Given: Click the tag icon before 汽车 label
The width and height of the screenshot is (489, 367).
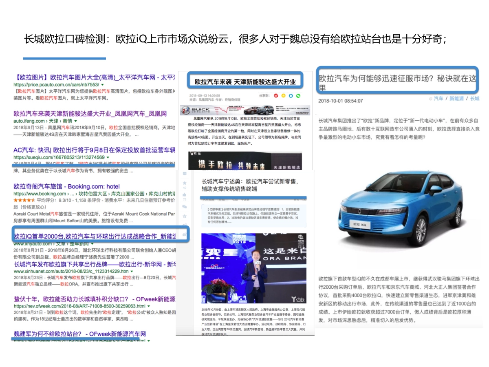Looking at the screenshot, I should [x=431, y=98].
